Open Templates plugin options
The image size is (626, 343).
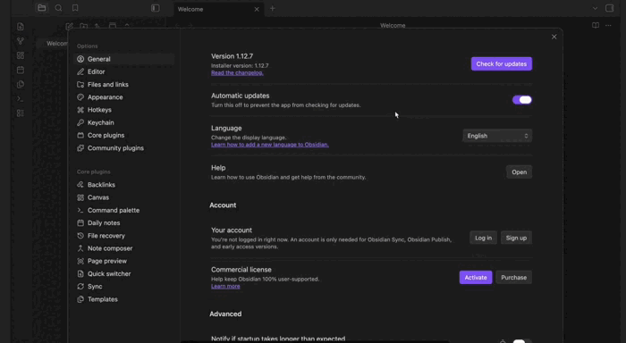[123, 299]
